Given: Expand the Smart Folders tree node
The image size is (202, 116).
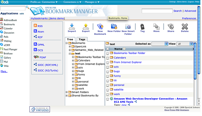Looking at the screenshot, I should pyautogui.click(x=67, y=92).
